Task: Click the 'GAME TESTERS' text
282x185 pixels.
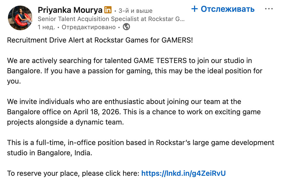Action: [x=160, y=60]
